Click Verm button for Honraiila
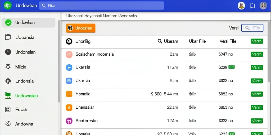Image resolution: width=271 pixels, height=135 pixels. [x=257, y=94]
